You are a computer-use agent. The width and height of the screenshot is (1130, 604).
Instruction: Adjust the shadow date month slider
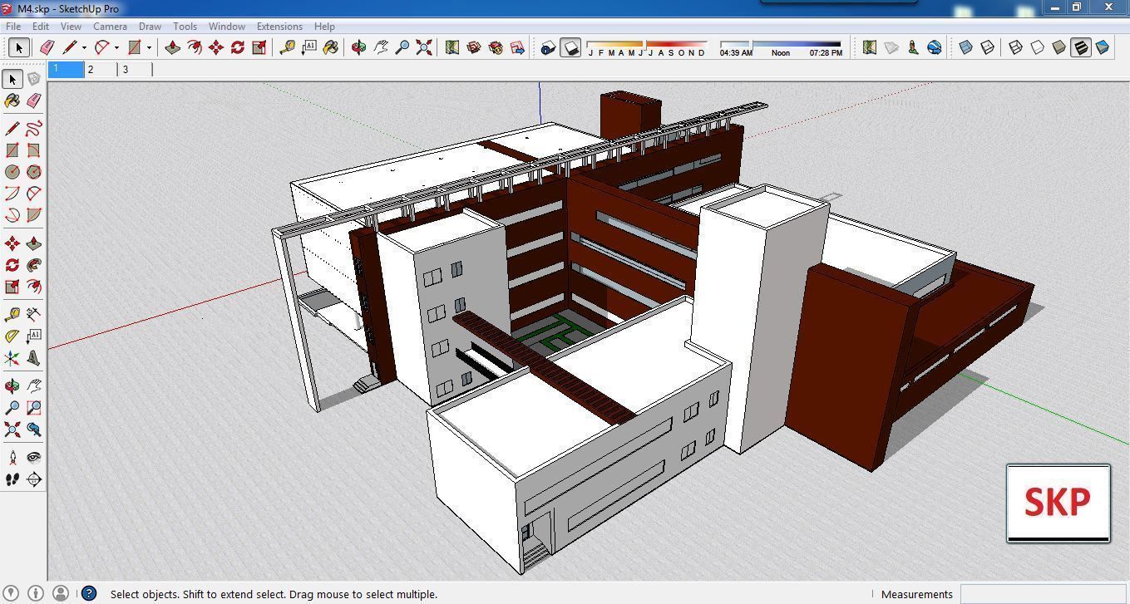coord(647,43)
